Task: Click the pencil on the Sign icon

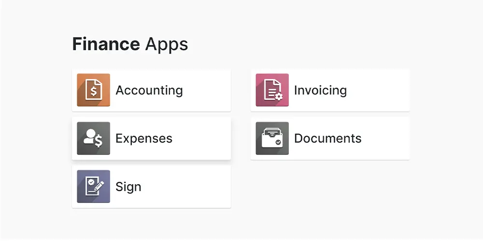Action: (x=99, y=185)
